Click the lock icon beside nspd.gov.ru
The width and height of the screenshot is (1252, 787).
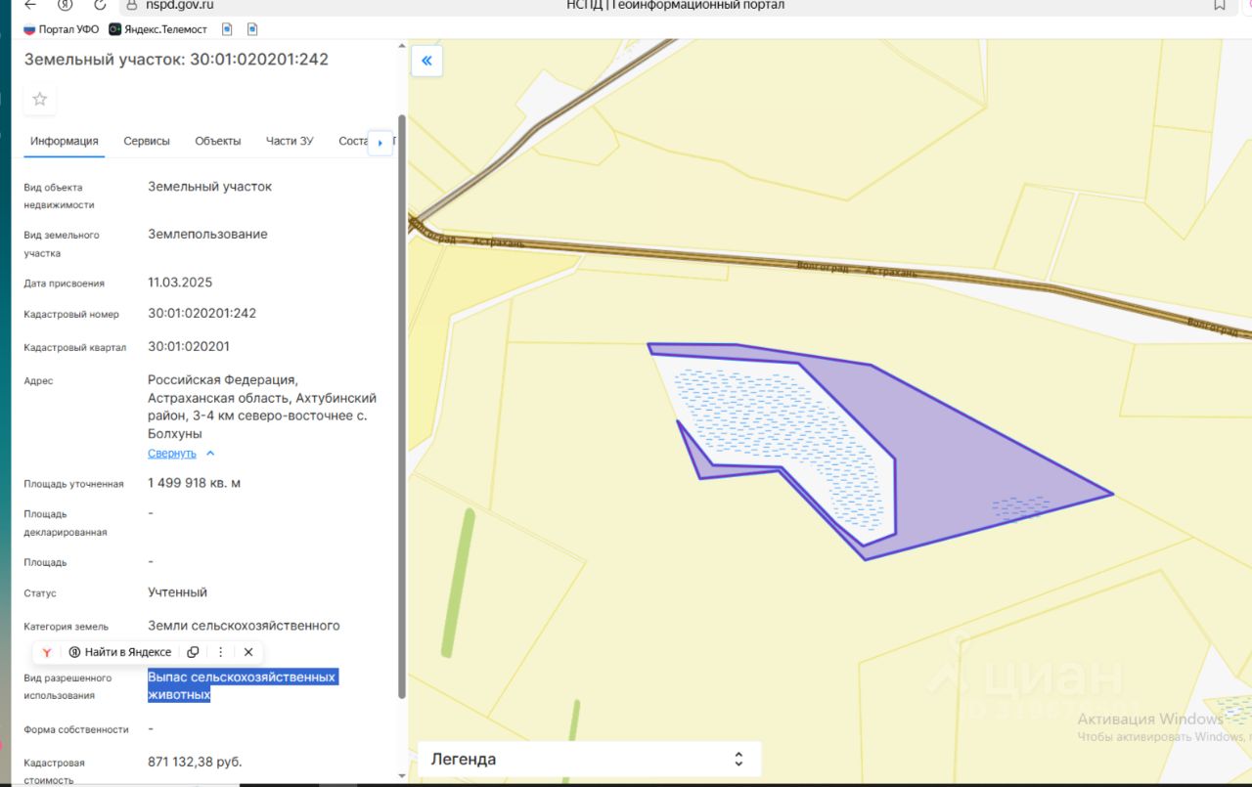pyautogui.click(x=131, y=5)
